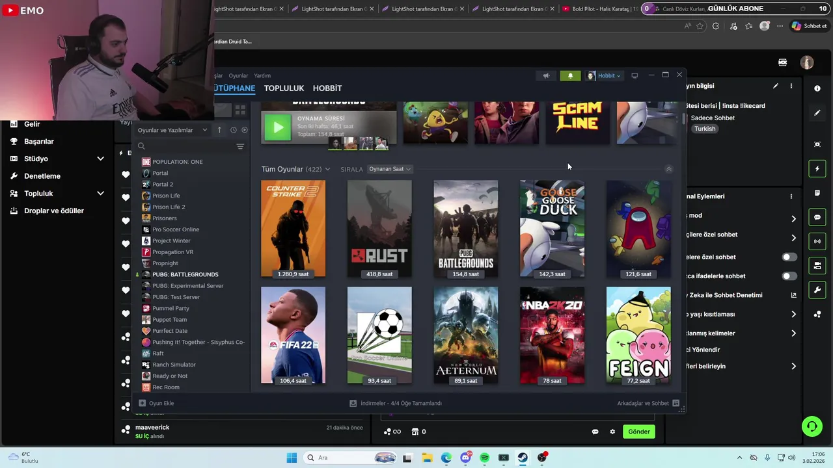Click the lightning quick actions icon
Image resolution: width=833 pixels, height=468 pixels.
coord(817,169)
